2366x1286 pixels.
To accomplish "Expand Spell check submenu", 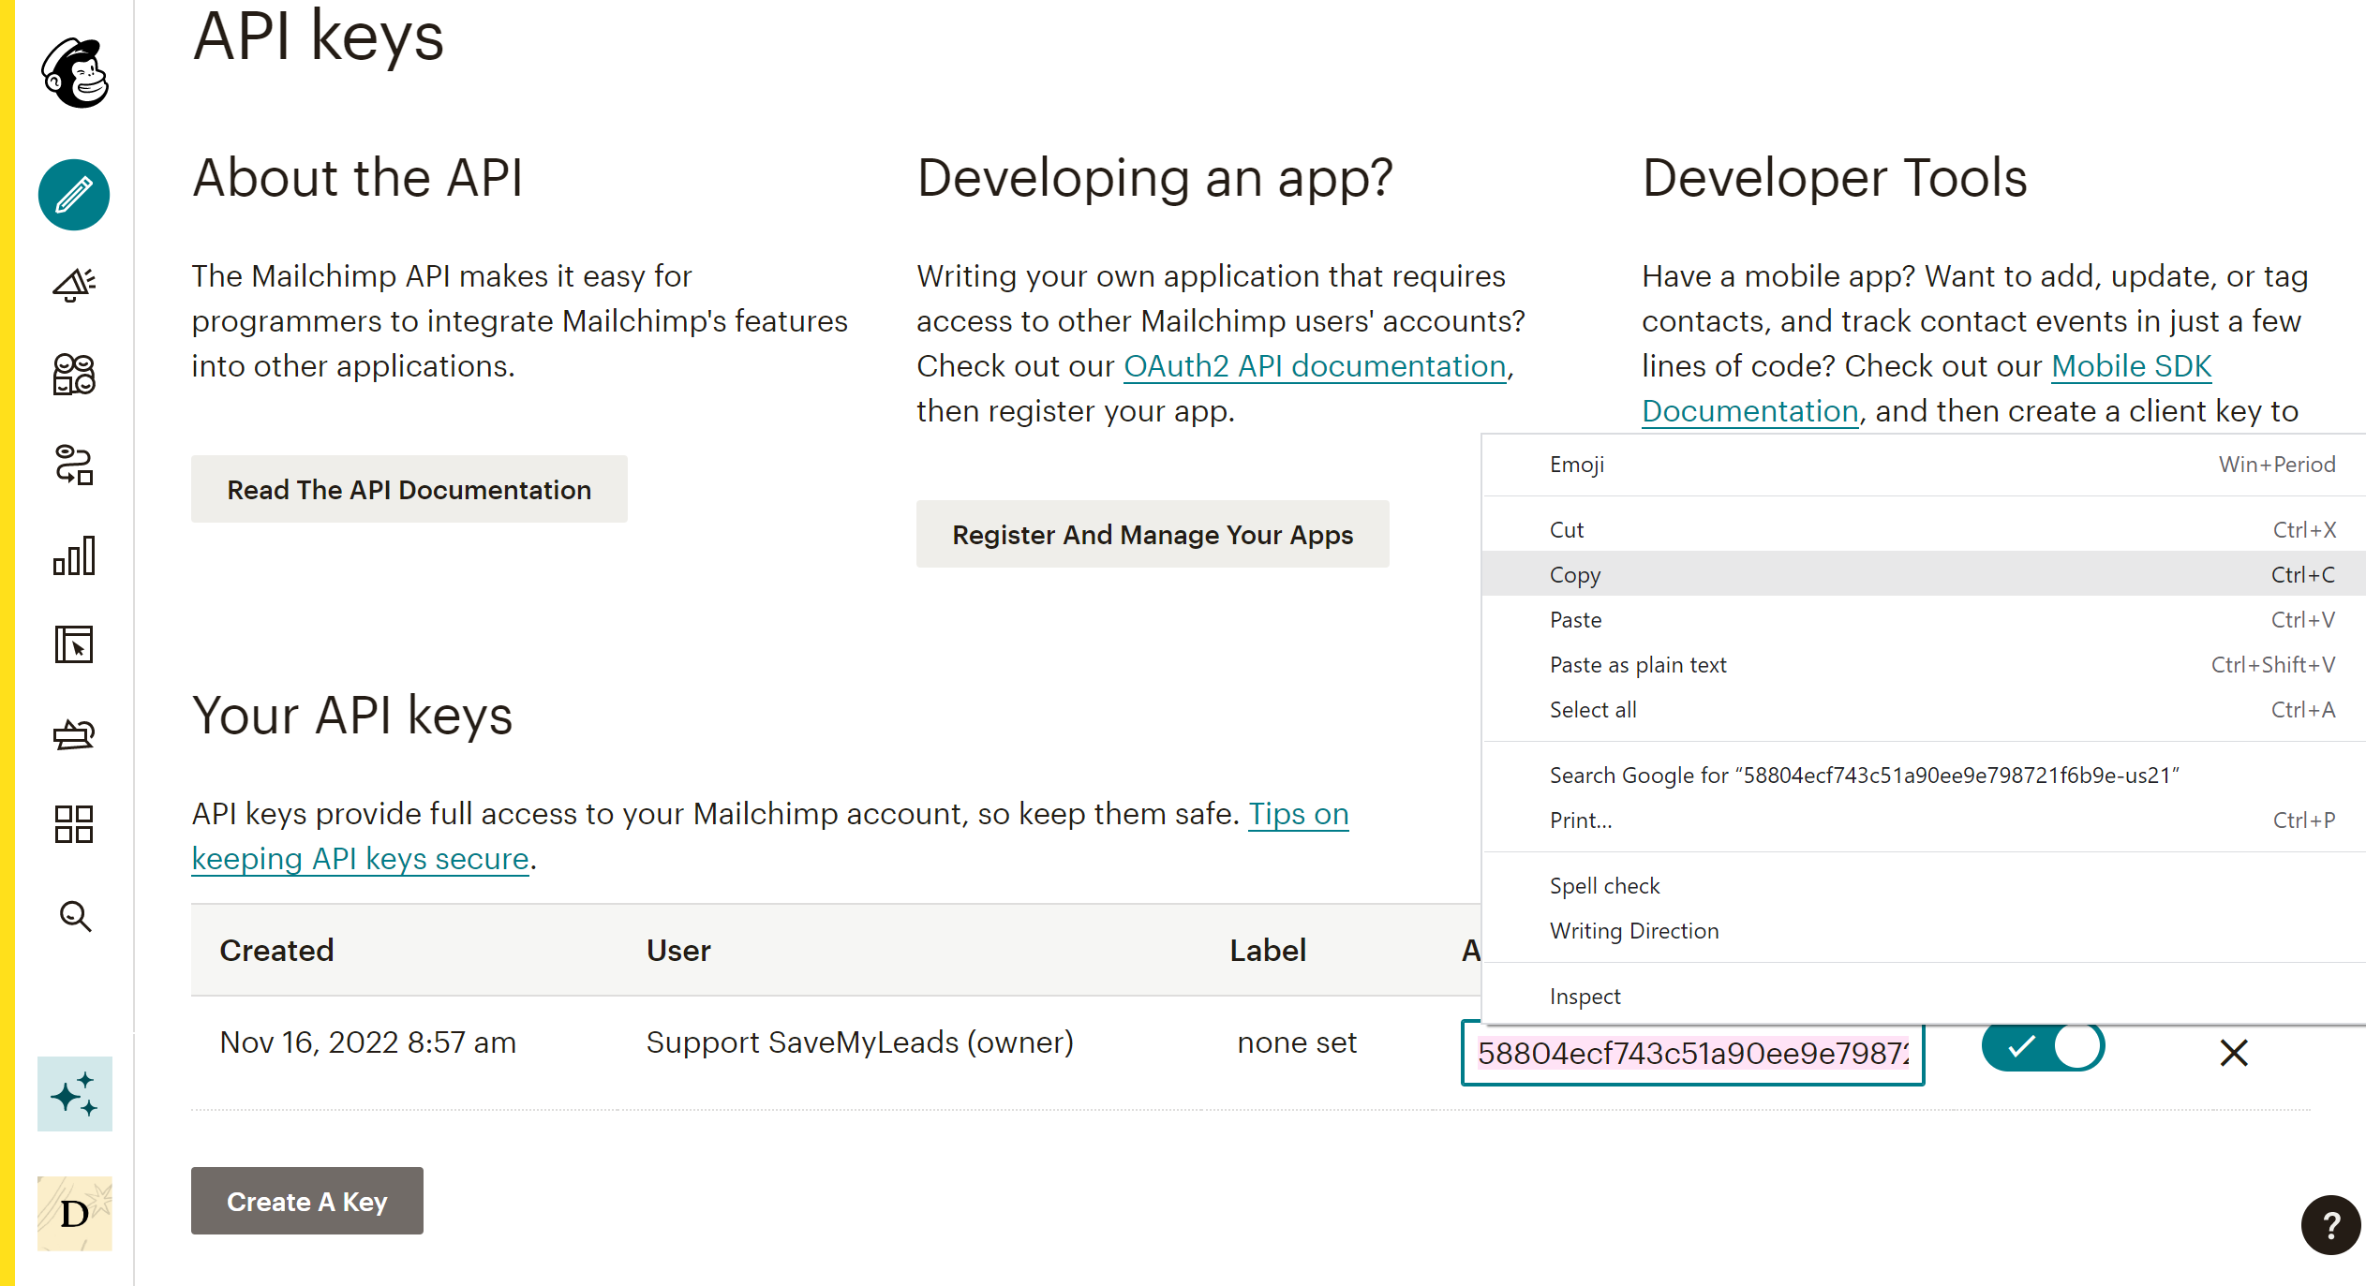I will click(x=1924, y=886).
